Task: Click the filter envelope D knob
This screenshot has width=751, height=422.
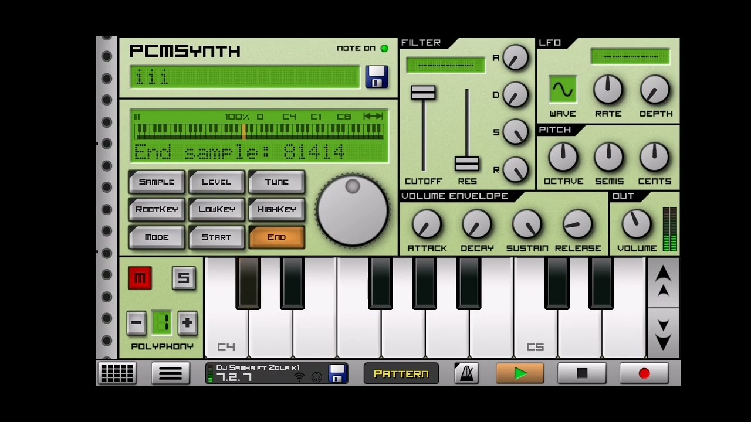Action: 516,95
